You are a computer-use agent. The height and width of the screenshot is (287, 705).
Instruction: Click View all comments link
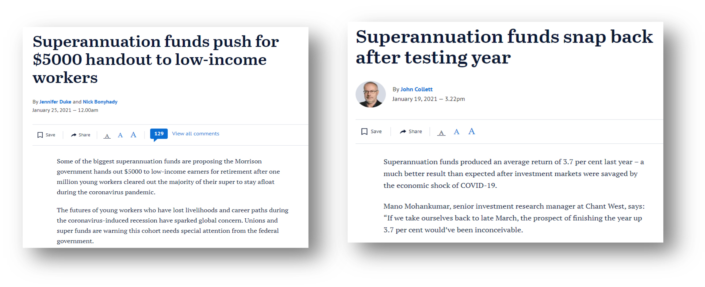[x=196, y=134]
